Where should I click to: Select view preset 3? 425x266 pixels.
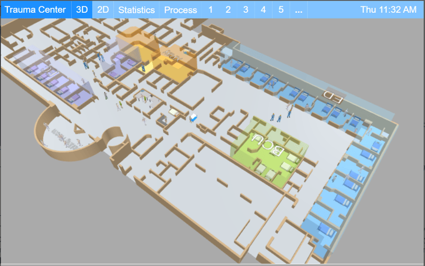(246, 10)
